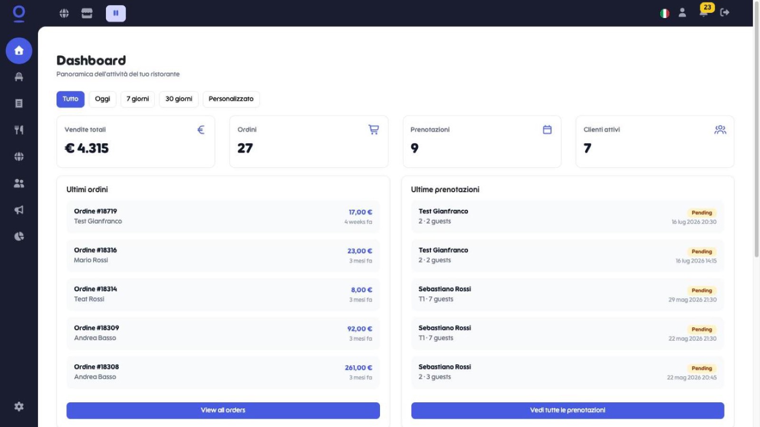Open settings gear at sidebar bottom
The width and height of the screenshot is (760, 427).
coord(19,407)
